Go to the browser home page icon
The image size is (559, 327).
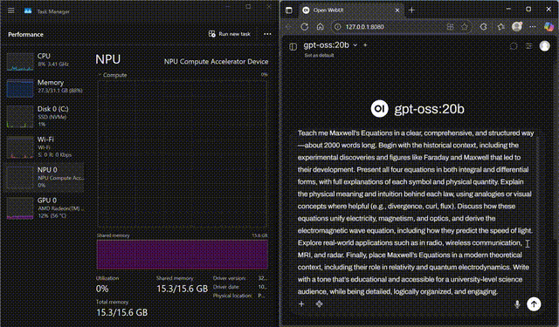[x=321, y=27]
